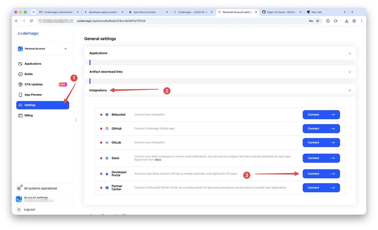Select Settings in the sidebar
Screen dimensions: 378x230
coord(43,105)
